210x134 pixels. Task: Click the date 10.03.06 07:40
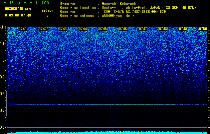point(17,15)
